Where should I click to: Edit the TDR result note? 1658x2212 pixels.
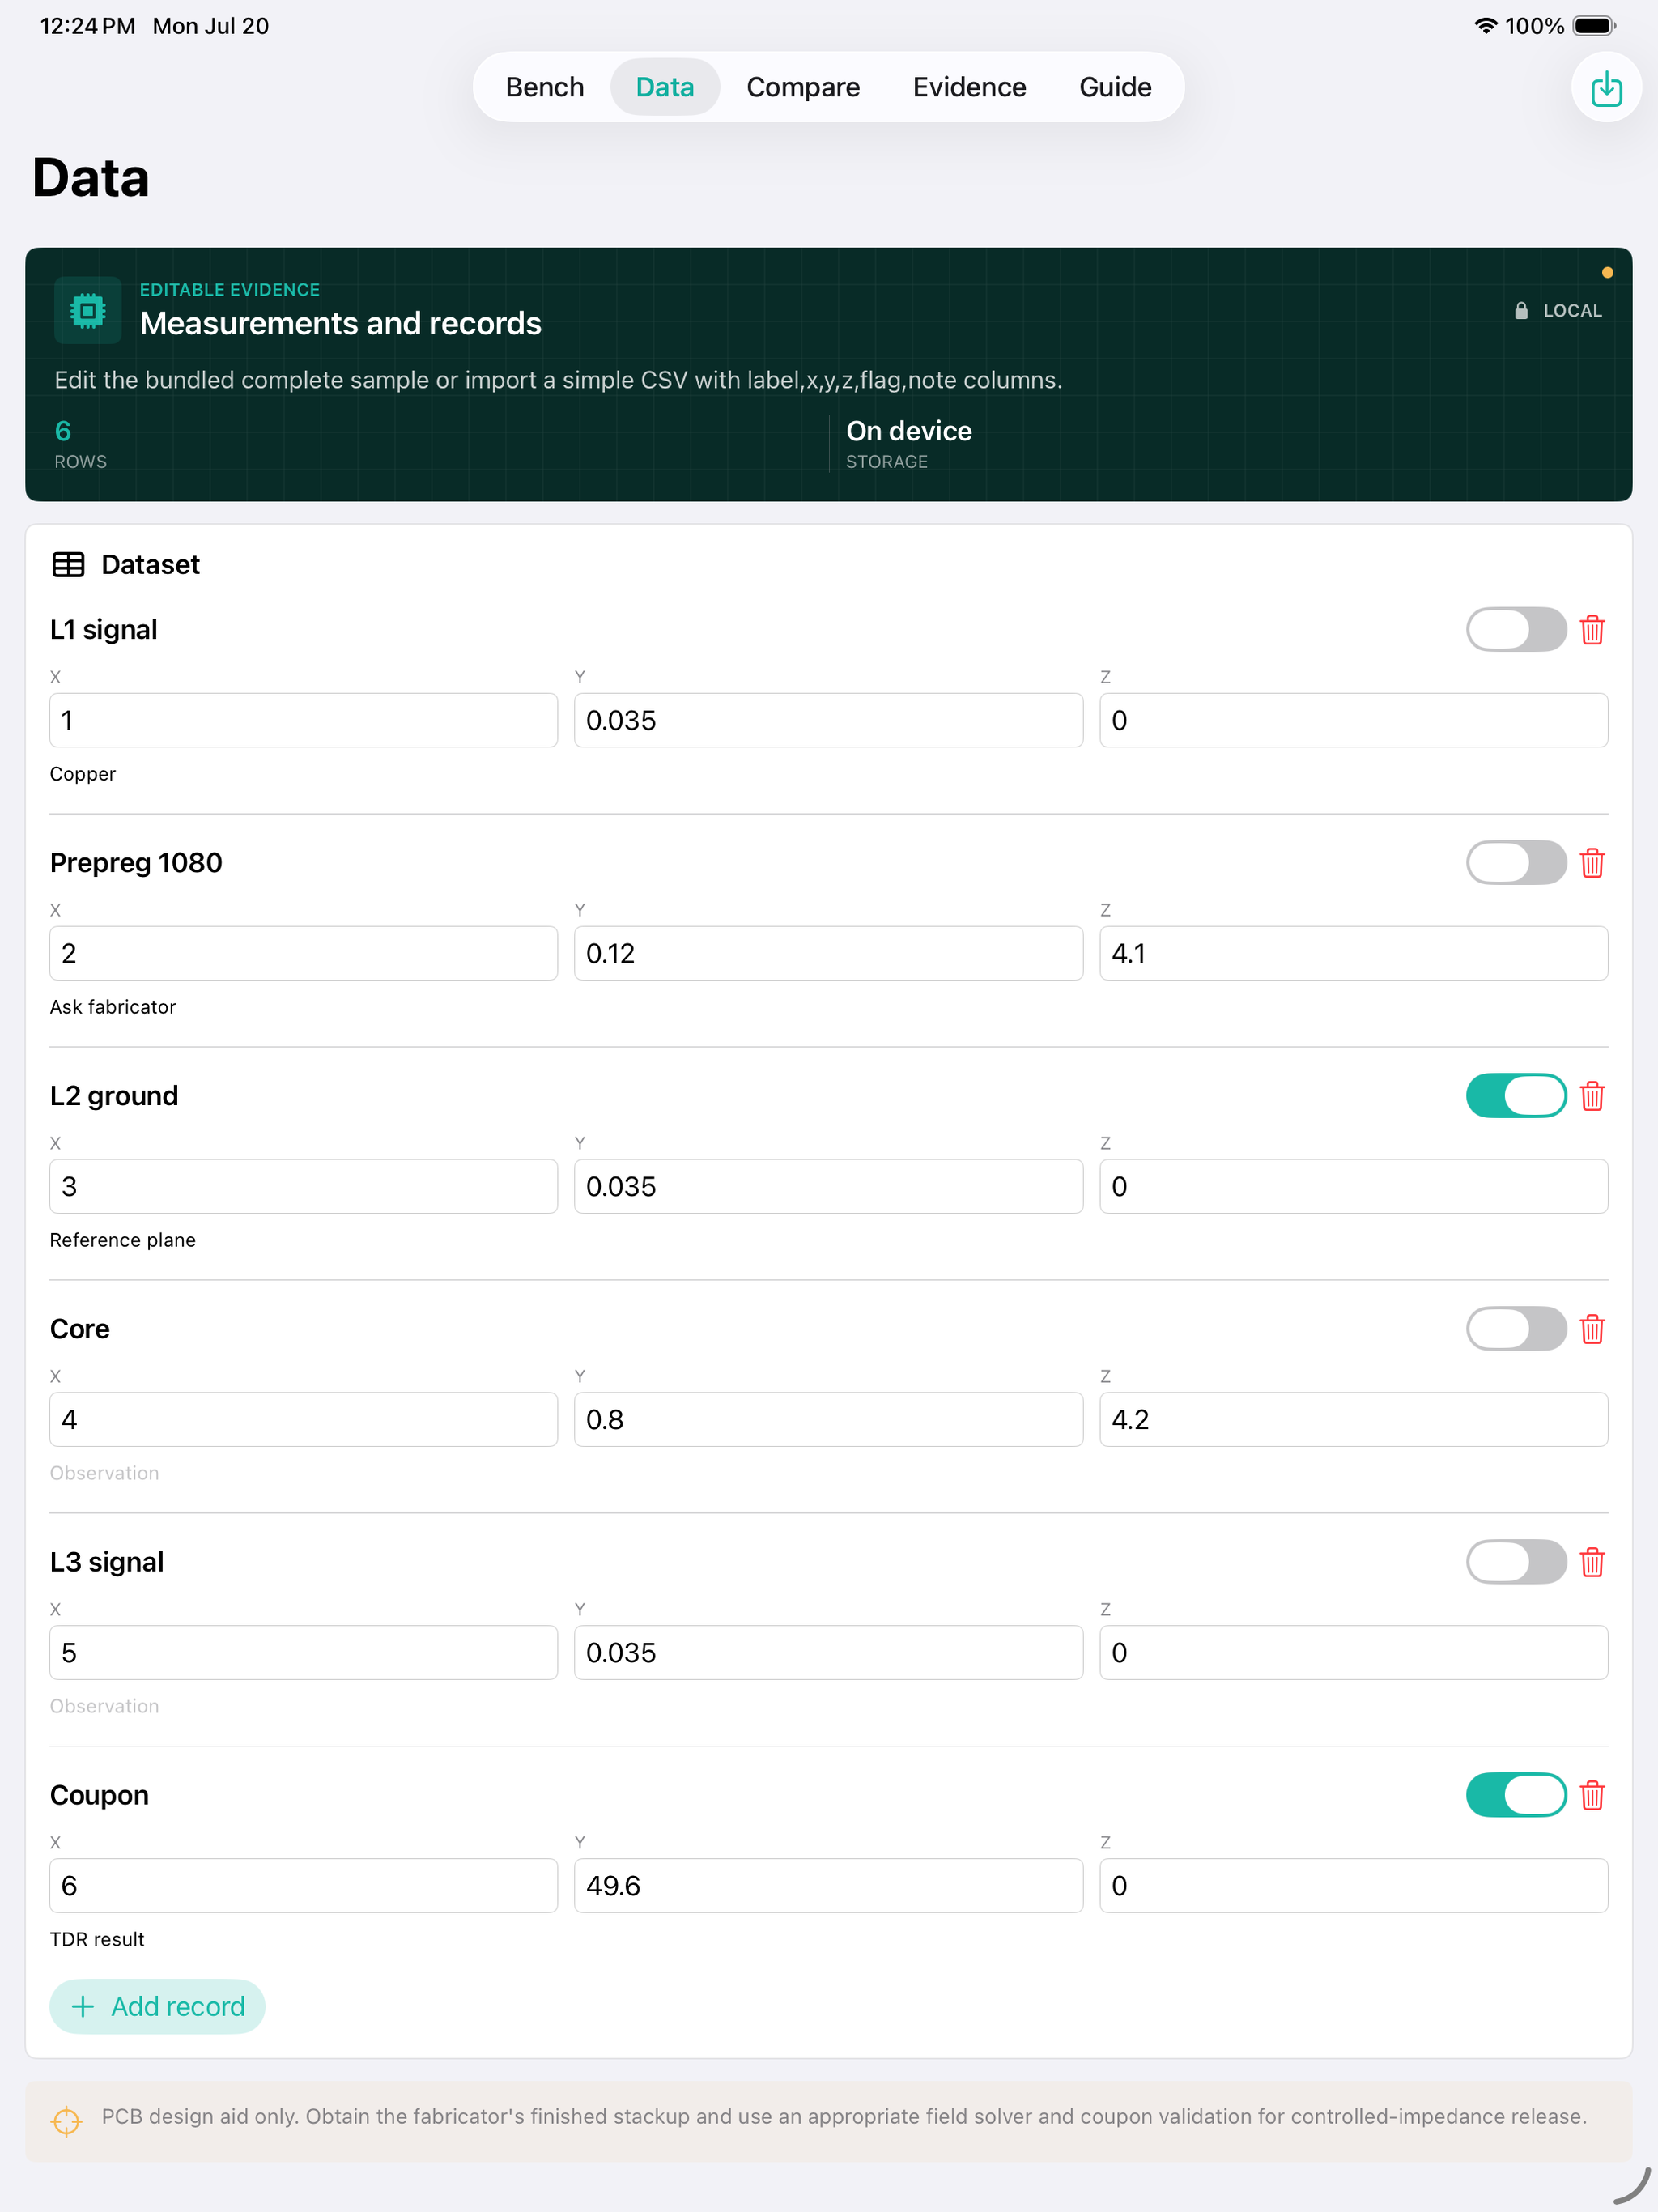click(x=97, y=1939)
